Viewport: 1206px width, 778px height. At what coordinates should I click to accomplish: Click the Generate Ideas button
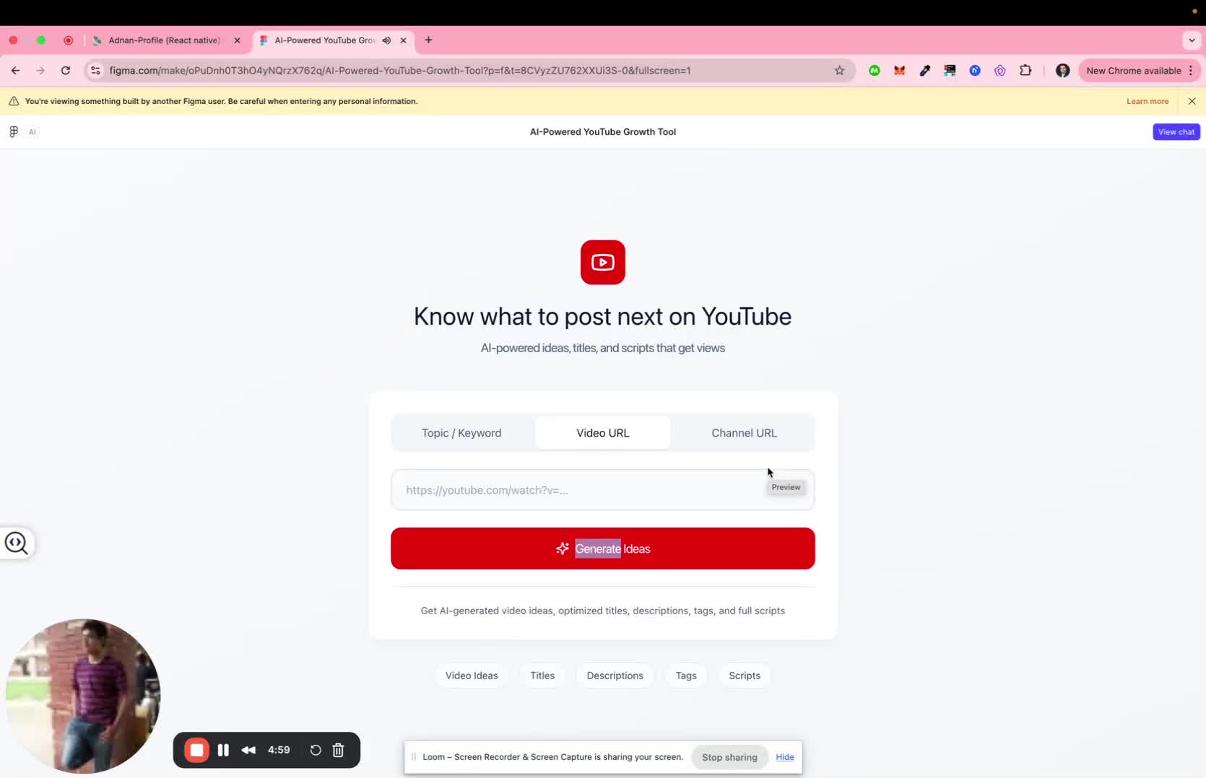602,548
